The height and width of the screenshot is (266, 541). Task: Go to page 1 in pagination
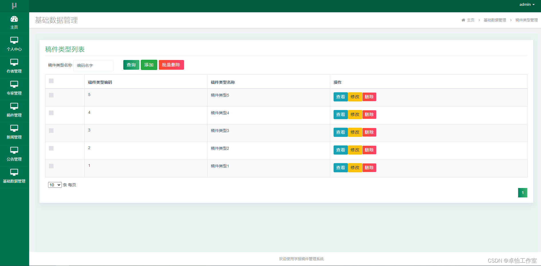point(523,193)
